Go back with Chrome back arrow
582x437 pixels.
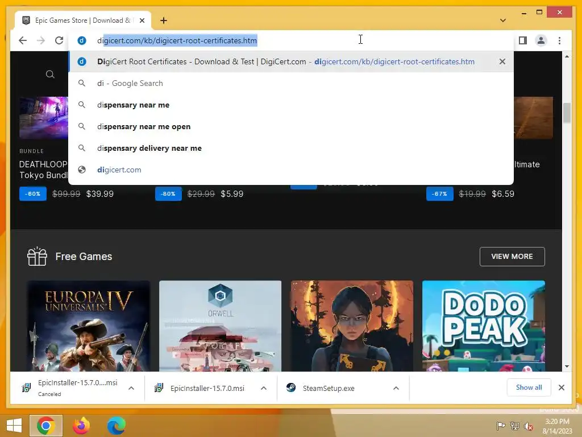click(23, 40)
